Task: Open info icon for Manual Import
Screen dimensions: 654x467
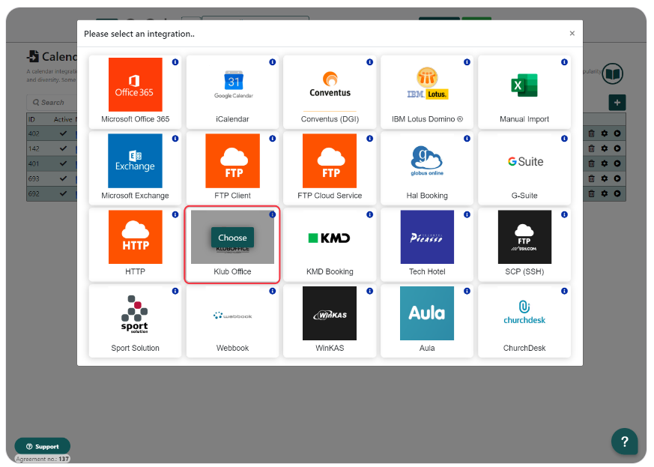Action: tap(564, 61)
